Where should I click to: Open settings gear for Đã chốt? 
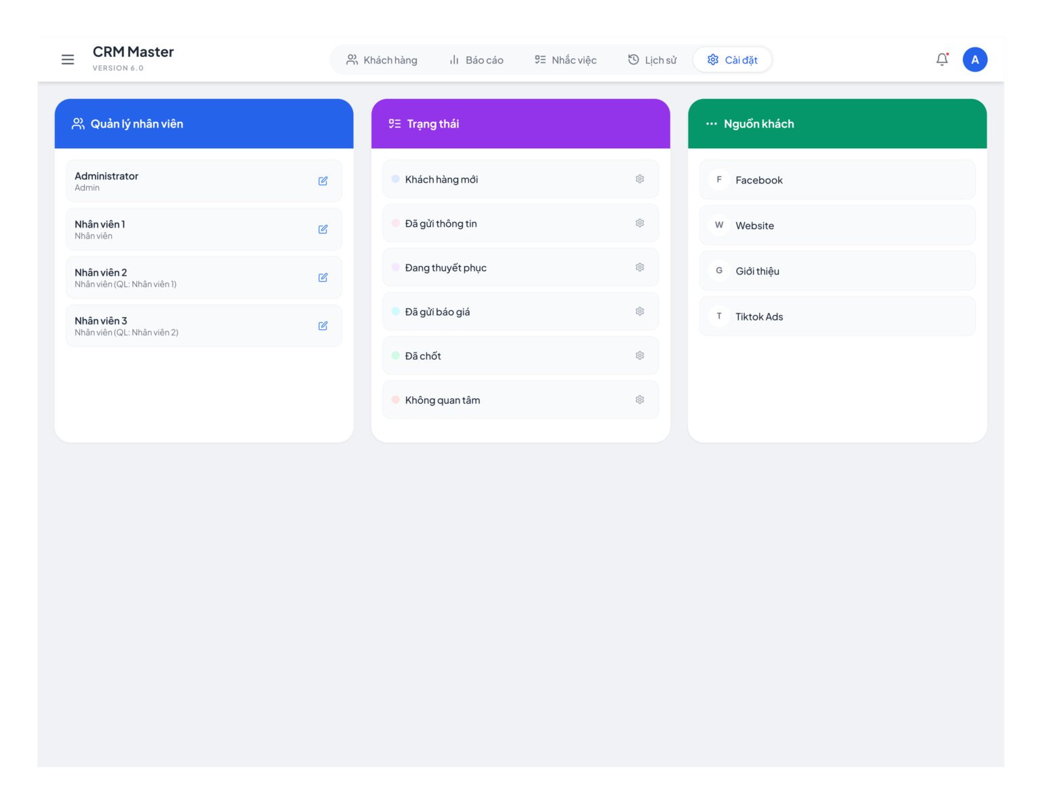640,356
